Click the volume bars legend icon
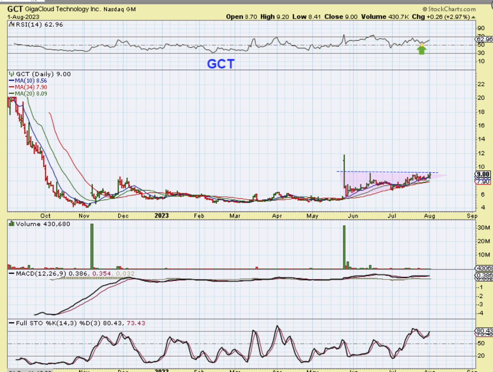493x372 pixels. point(11,224)
